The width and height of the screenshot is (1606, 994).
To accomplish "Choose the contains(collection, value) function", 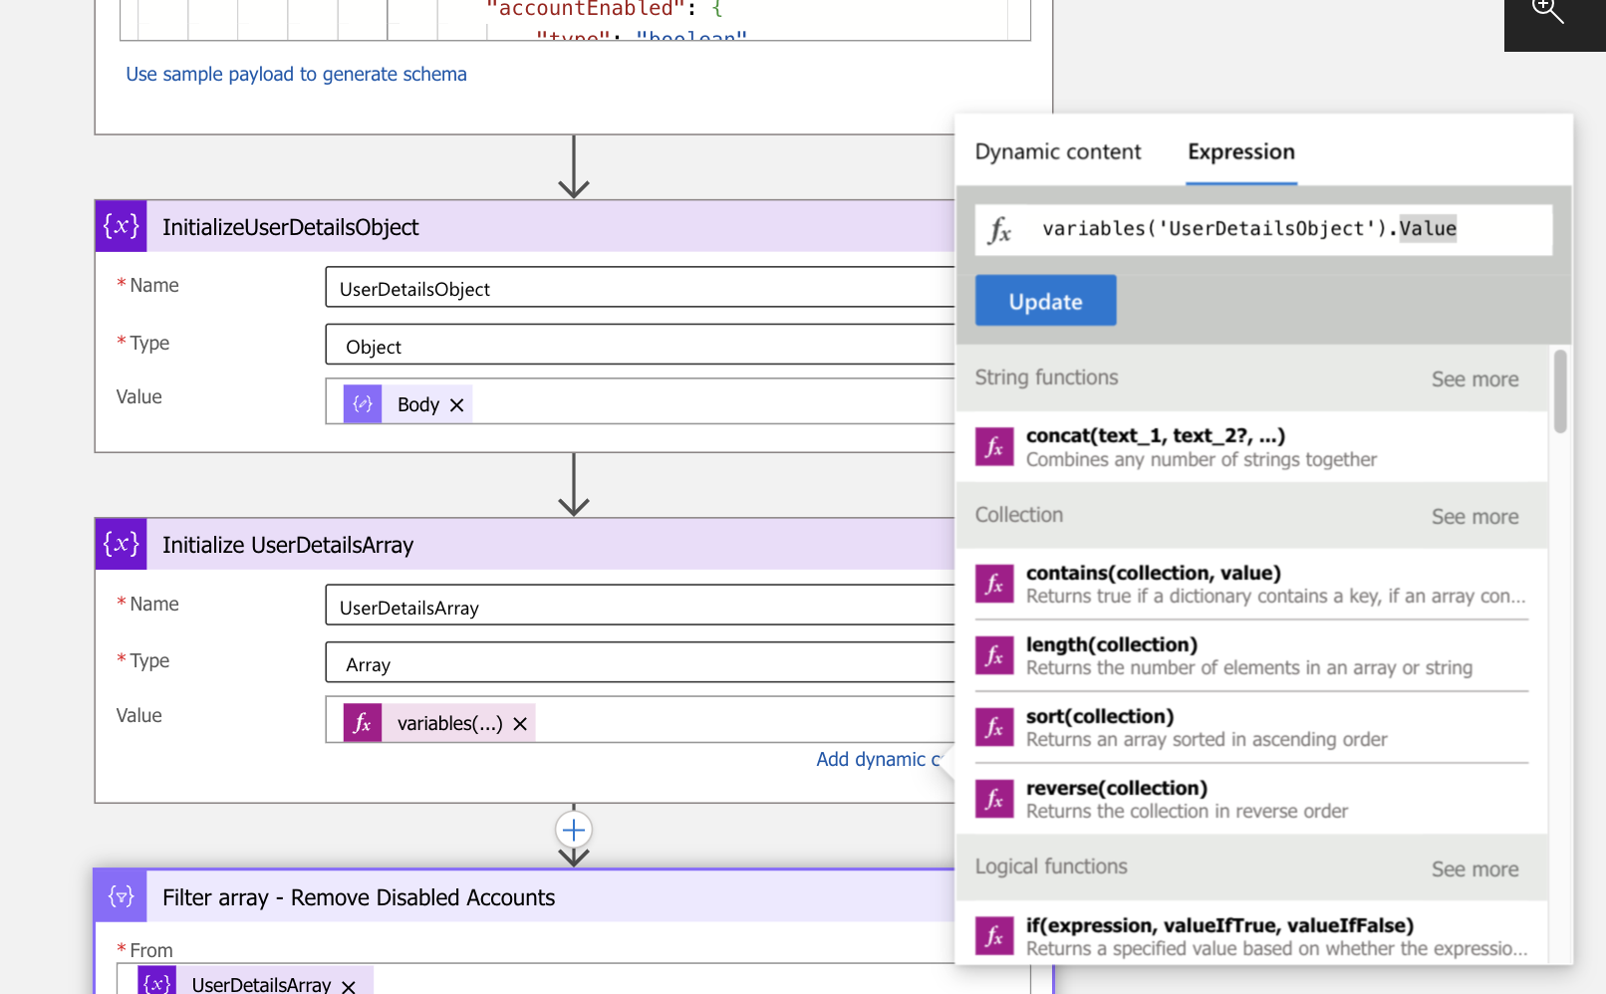I will [x=1153, y=574].
